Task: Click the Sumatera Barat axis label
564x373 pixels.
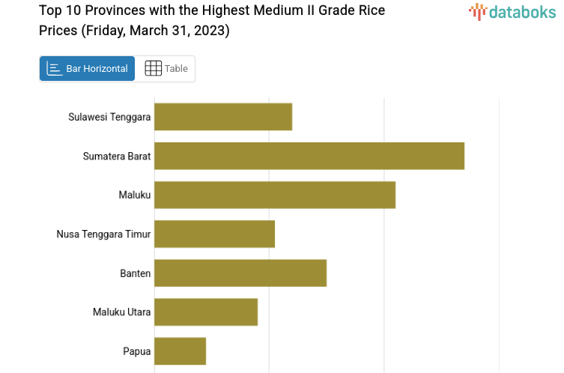Action: tap(117, 156)
